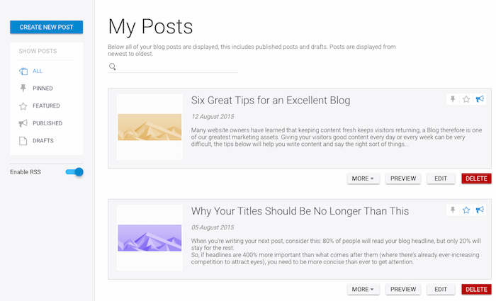Viewport: 496px width, 301px height.
Task: Pin the Why Your Titles post
Action: 453,210
